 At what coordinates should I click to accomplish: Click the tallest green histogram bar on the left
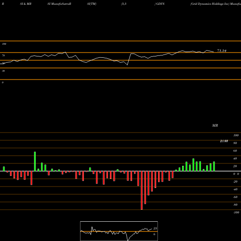click(x=35, y=161)
